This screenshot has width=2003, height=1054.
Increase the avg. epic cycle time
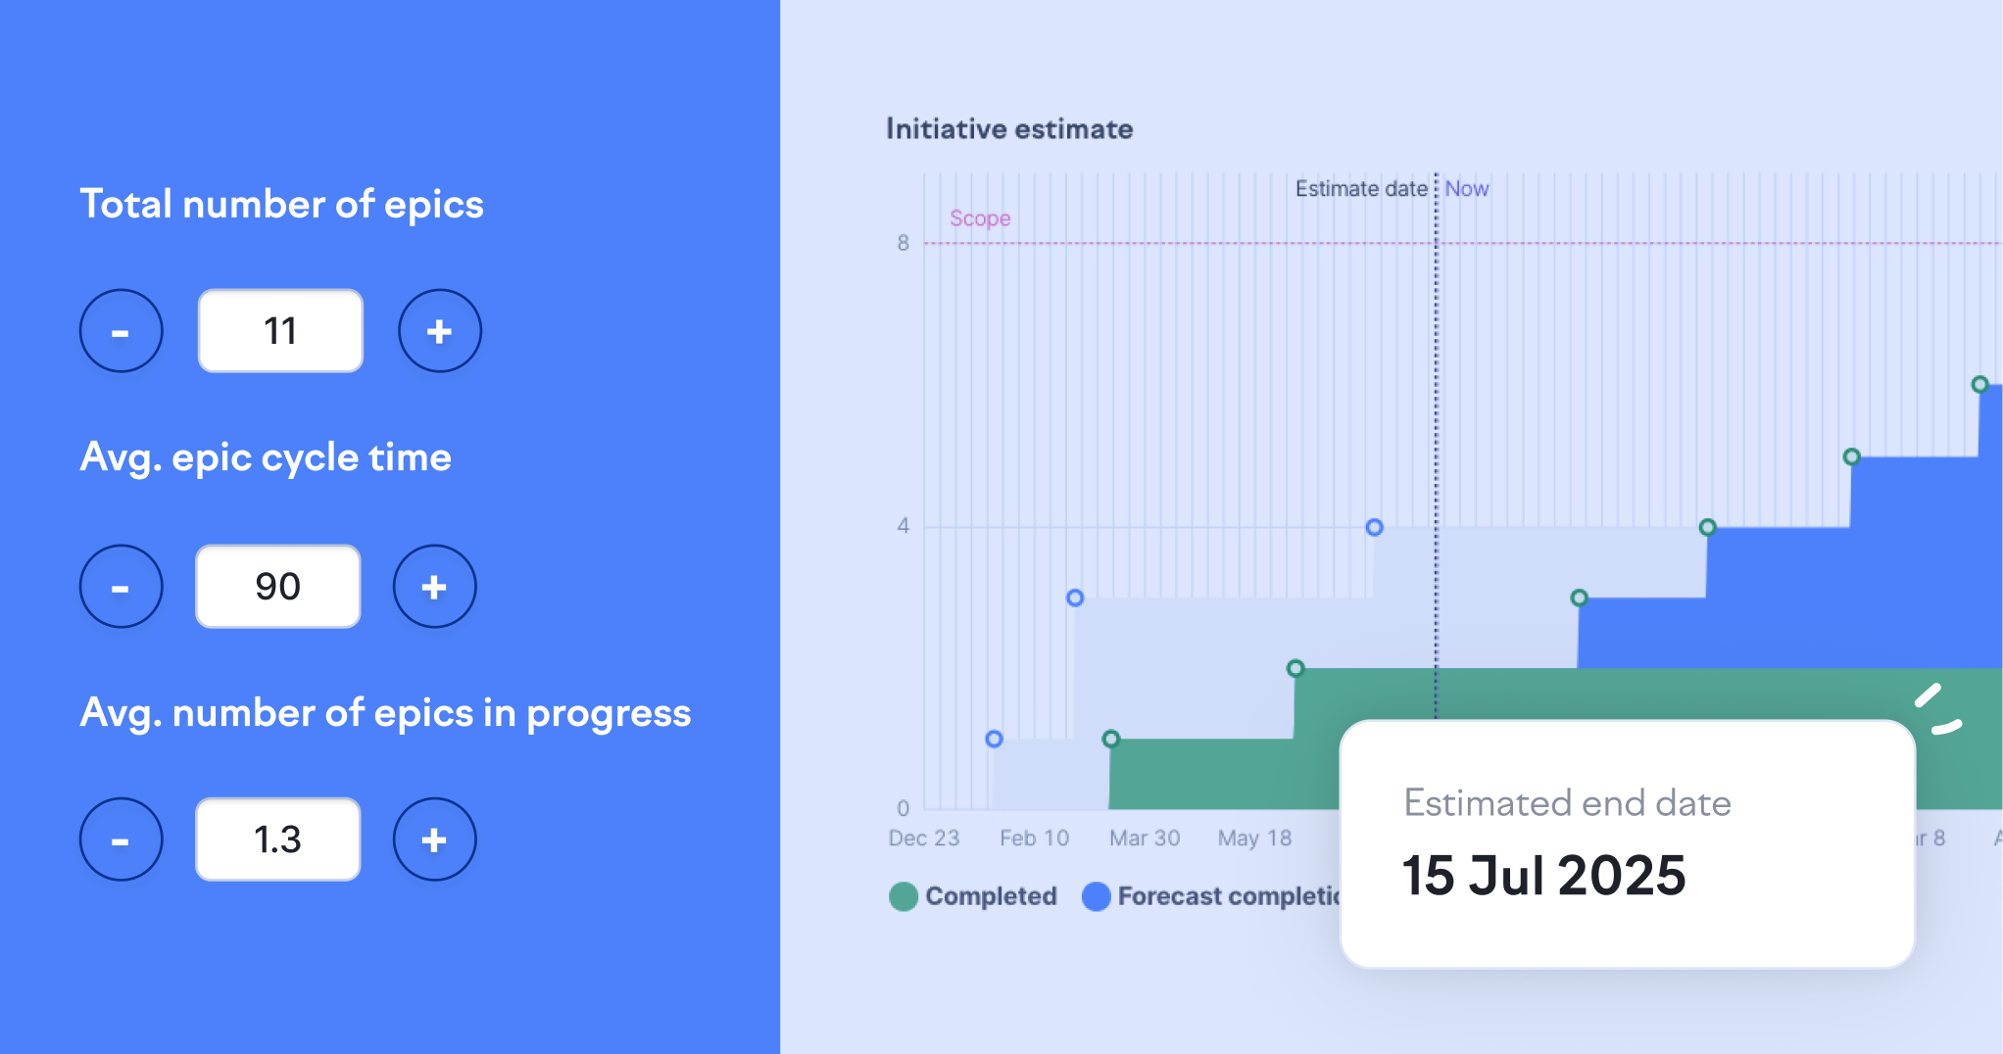434,587
